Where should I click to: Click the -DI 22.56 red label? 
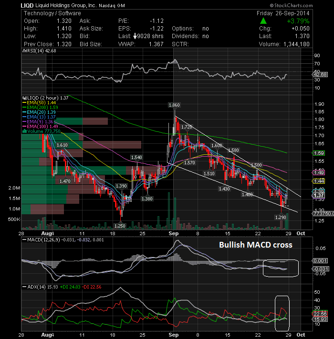coord(92,287)
